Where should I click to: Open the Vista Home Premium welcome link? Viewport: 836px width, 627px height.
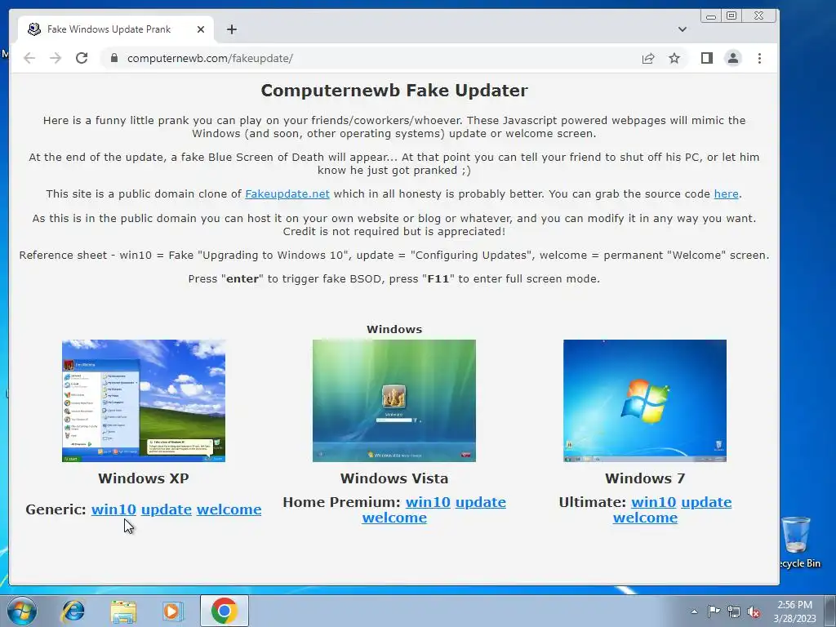(x=394, y=518)
